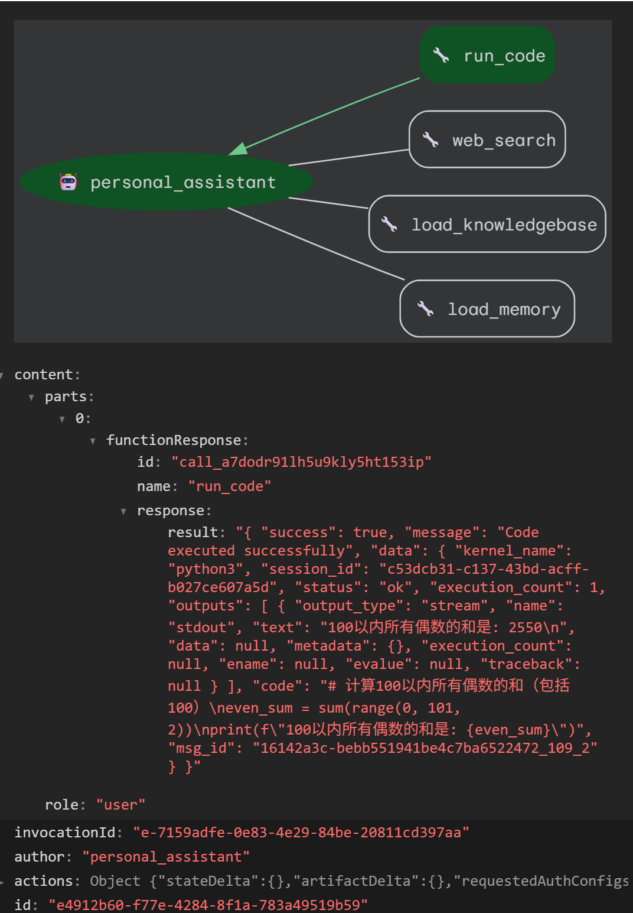Select the web_search graph node
Screen dimensions: 633x913
[487, 139]
